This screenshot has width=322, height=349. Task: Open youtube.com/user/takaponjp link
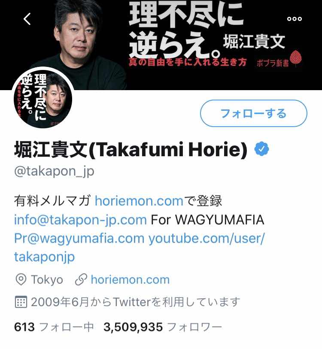[140, 248]
